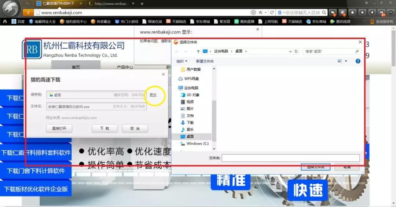This screenshot has width=396, height=207.
Task: Click the 保存到 path field showing 桌面
Action: click(96, 95)
